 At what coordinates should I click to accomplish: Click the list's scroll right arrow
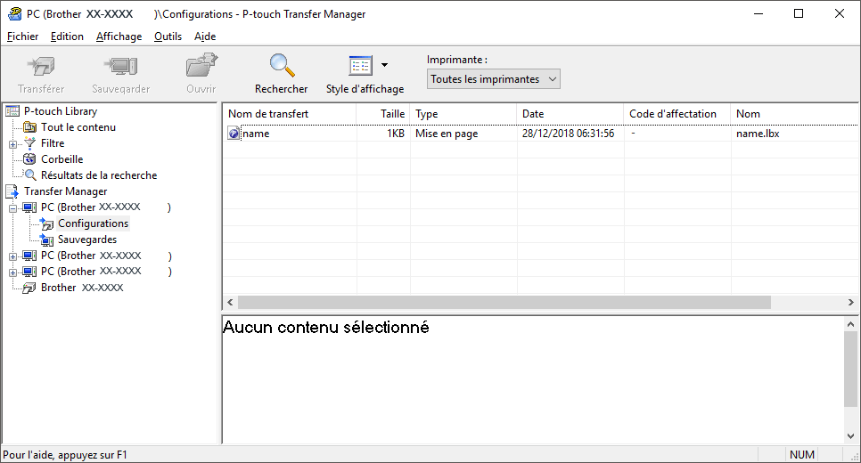click(x=850, y=302)
